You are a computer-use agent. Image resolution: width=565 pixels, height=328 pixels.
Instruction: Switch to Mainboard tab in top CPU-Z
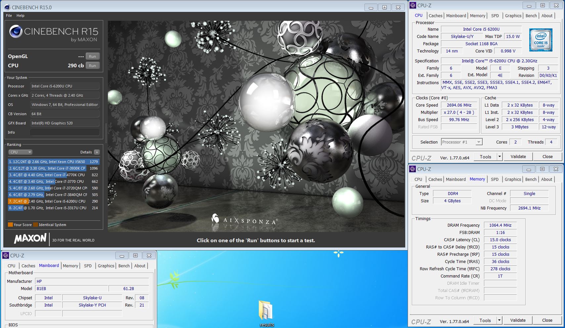pyautogui.click(x=456, y=16)
